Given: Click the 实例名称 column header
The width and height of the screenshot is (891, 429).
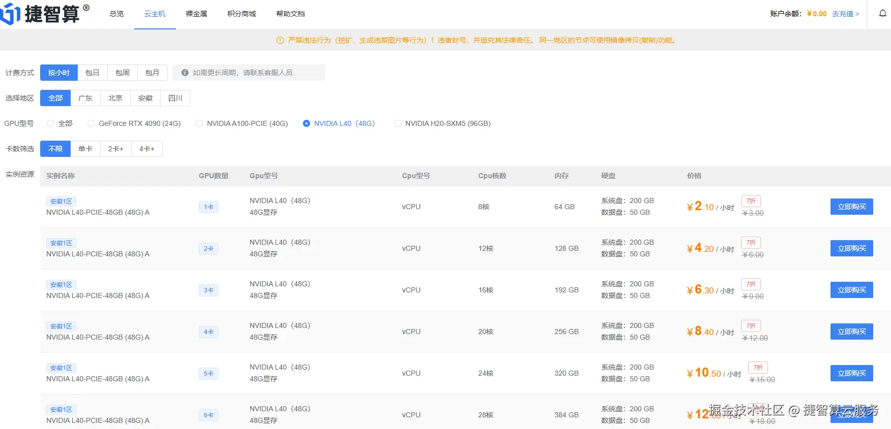Looking at the screenshot, I should click(x=60, y=176).
